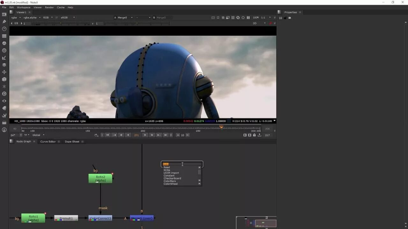Switch to the Curve Editor tab
408x229 pixels.
[x=48, y=142]
